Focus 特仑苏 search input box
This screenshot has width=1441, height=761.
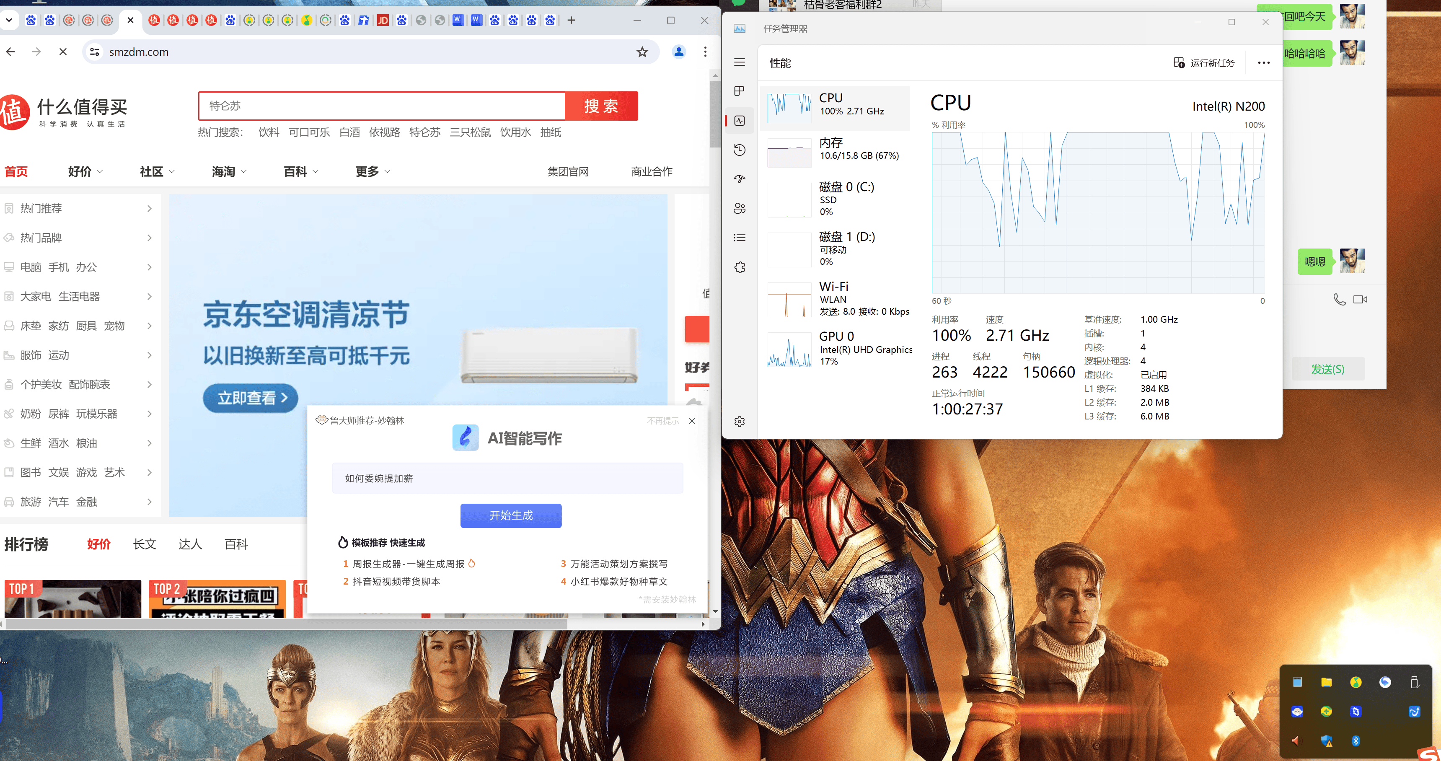[x=381, y=106]
